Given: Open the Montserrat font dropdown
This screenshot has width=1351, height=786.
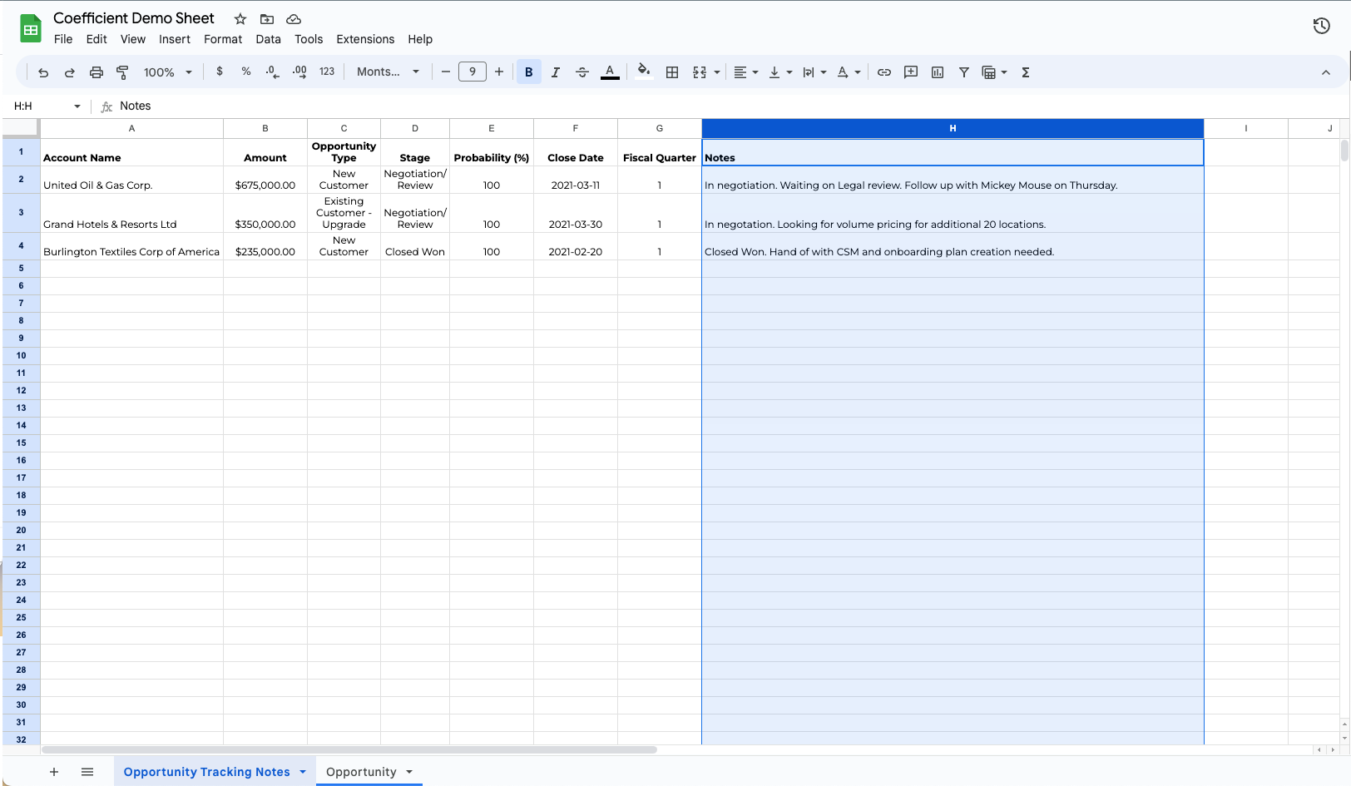Looking at the screenshot, I should 388,72.
